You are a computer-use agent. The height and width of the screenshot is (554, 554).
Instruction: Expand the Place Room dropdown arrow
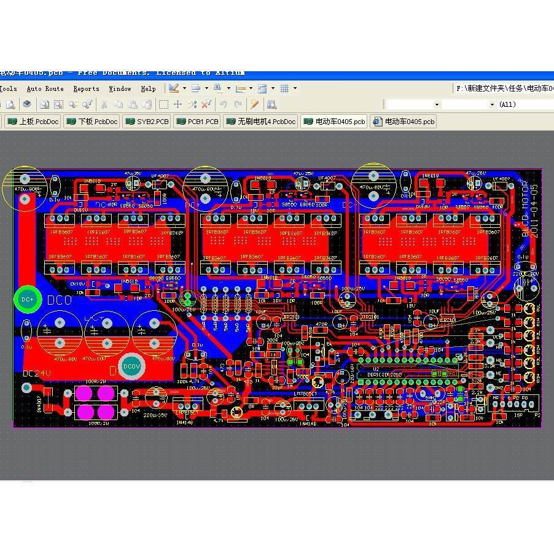click(x=273, y=88)
